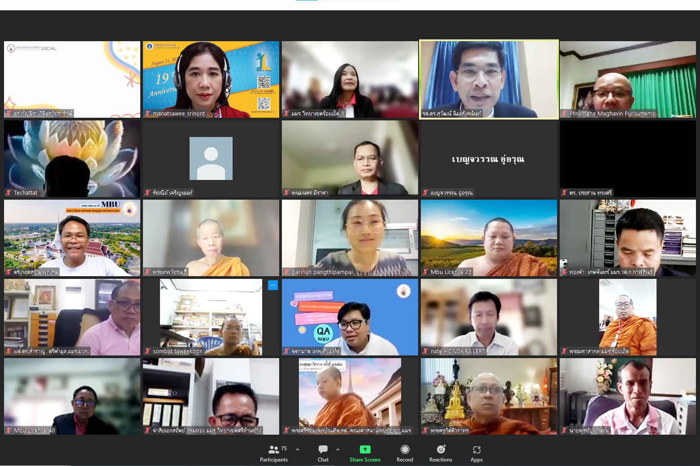Open blue more options on sombat taweekoon tile

point(272,285)
